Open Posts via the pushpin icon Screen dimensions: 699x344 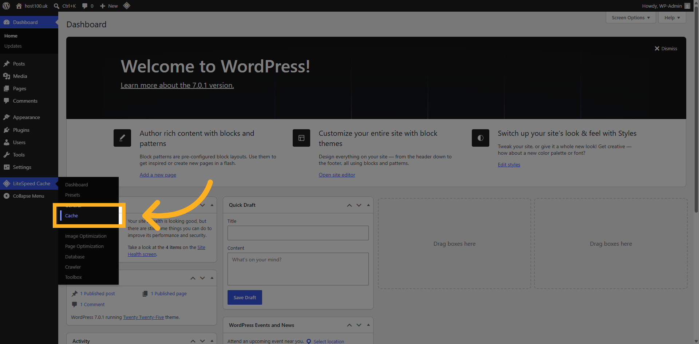7,64
